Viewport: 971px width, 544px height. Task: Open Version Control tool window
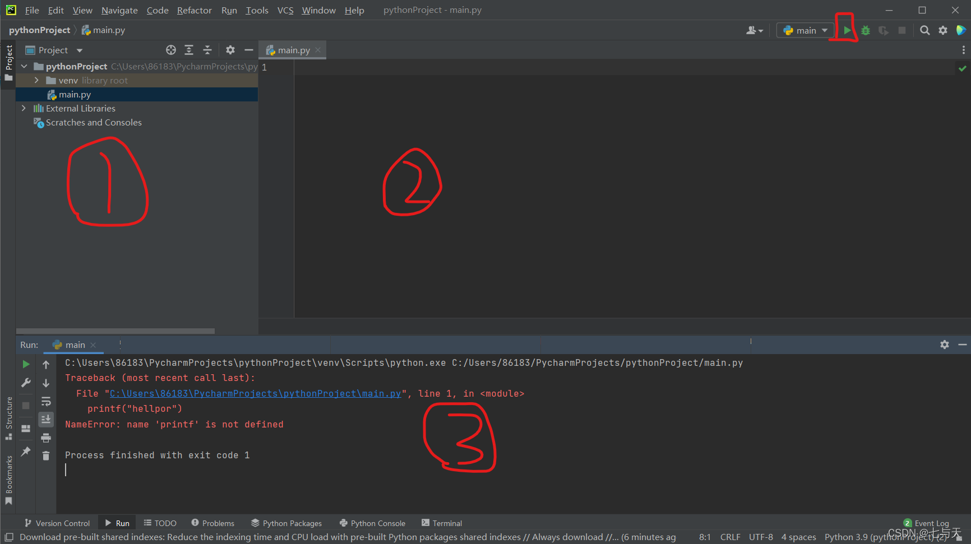[x=57, y=523]
